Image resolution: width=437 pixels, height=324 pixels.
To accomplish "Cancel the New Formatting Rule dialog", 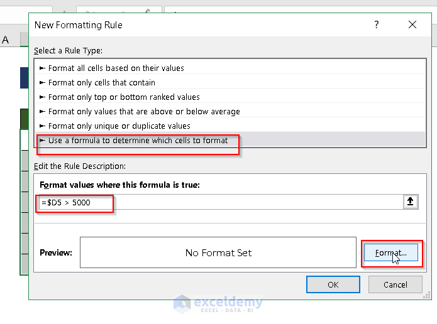I will 396,284.
